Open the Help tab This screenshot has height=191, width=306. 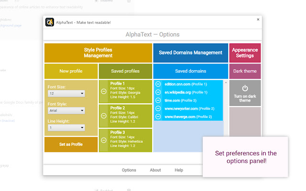pos(179,170)
